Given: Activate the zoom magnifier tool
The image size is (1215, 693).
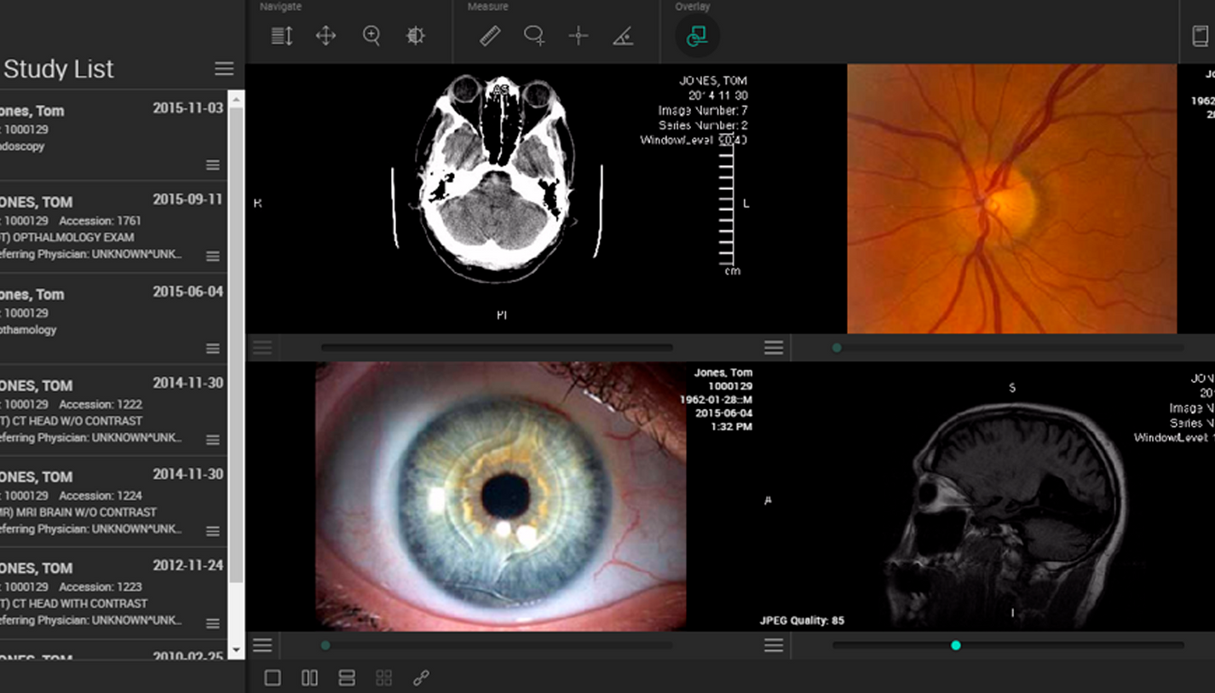Looking at the screenshot, I should (371, 36).
